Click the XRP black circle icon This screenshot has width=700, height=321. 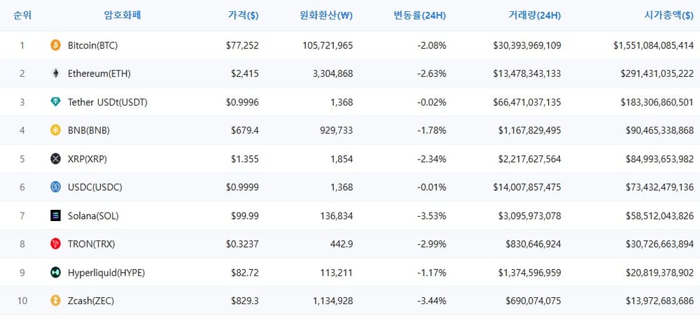(55, 159)
